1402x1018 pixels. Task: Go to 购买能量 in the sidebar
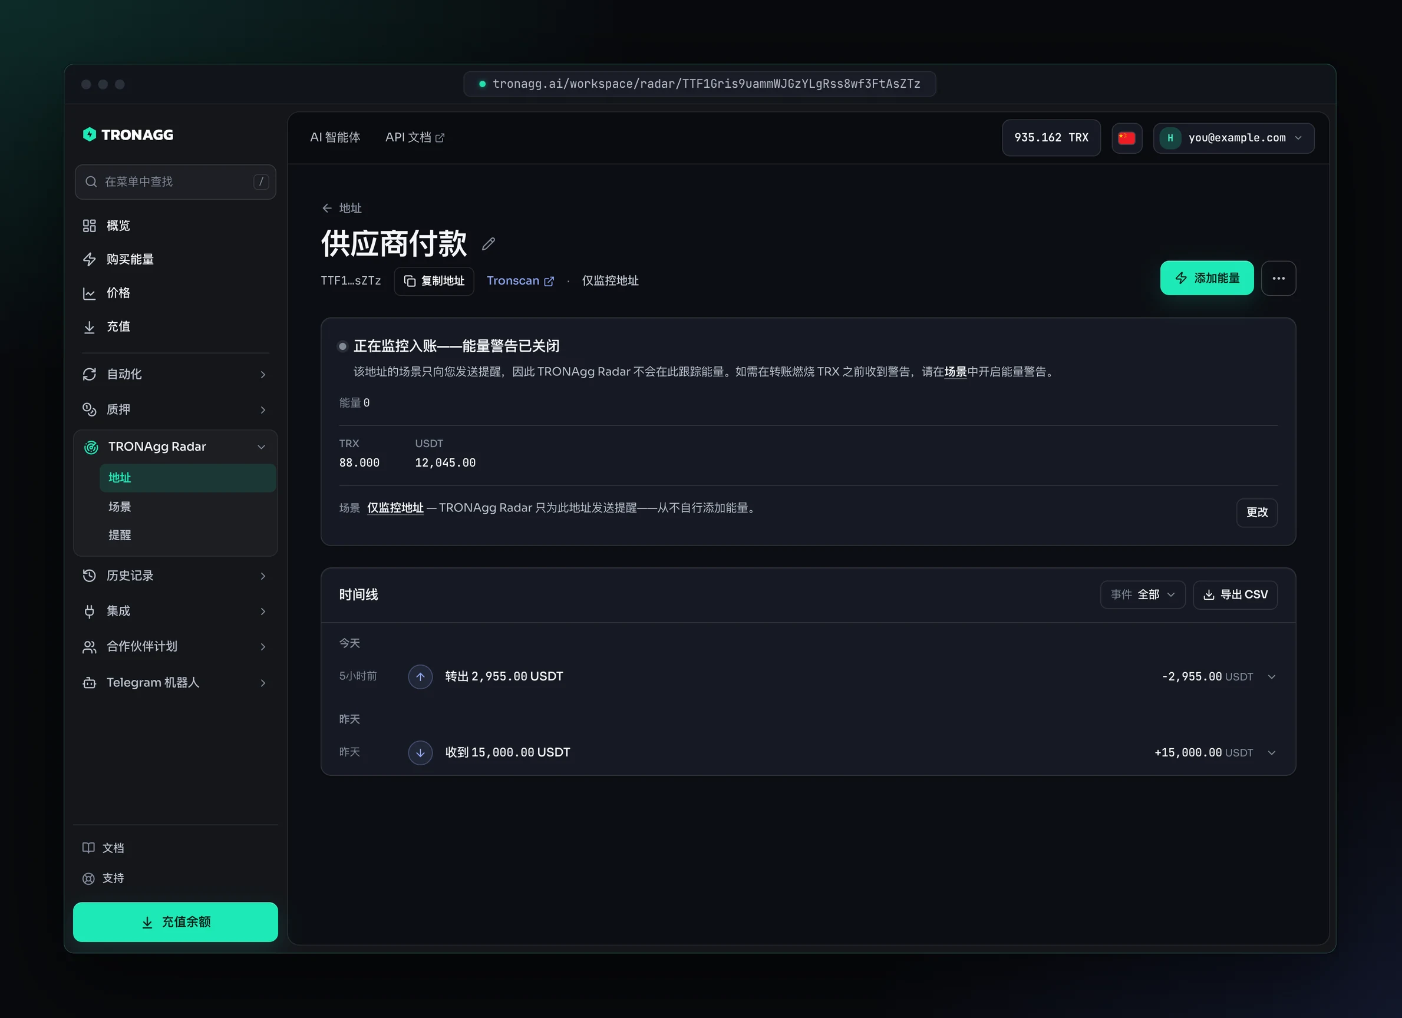coord(176,259)
